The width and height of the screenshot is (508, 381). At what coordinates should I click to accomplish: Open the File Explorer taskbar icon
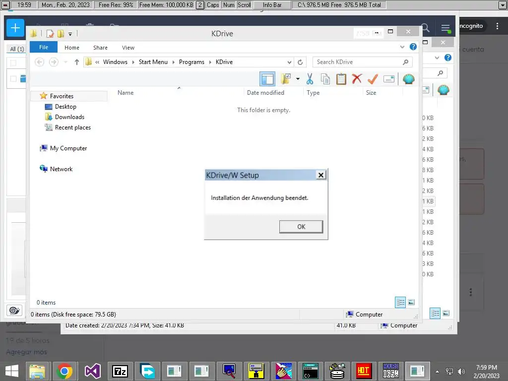click(x=37, y=371)
